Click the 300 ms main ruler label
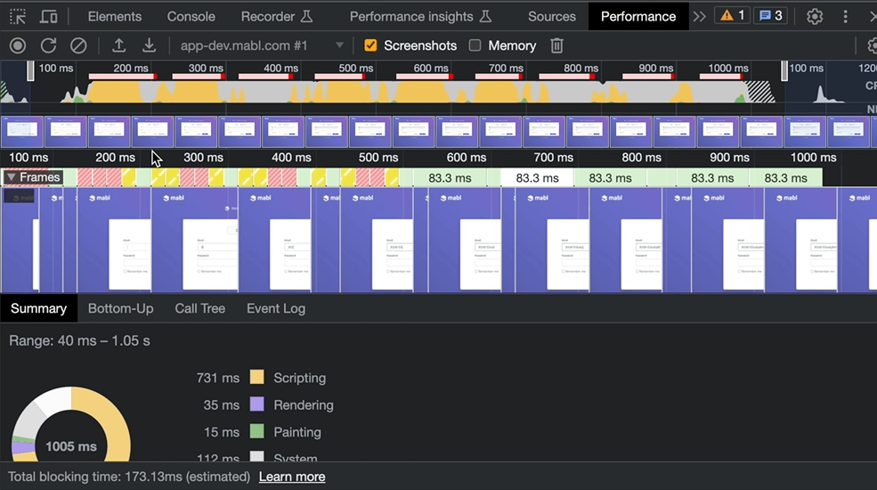The height and width of the screenshot is (490, 877). [203, 158]
